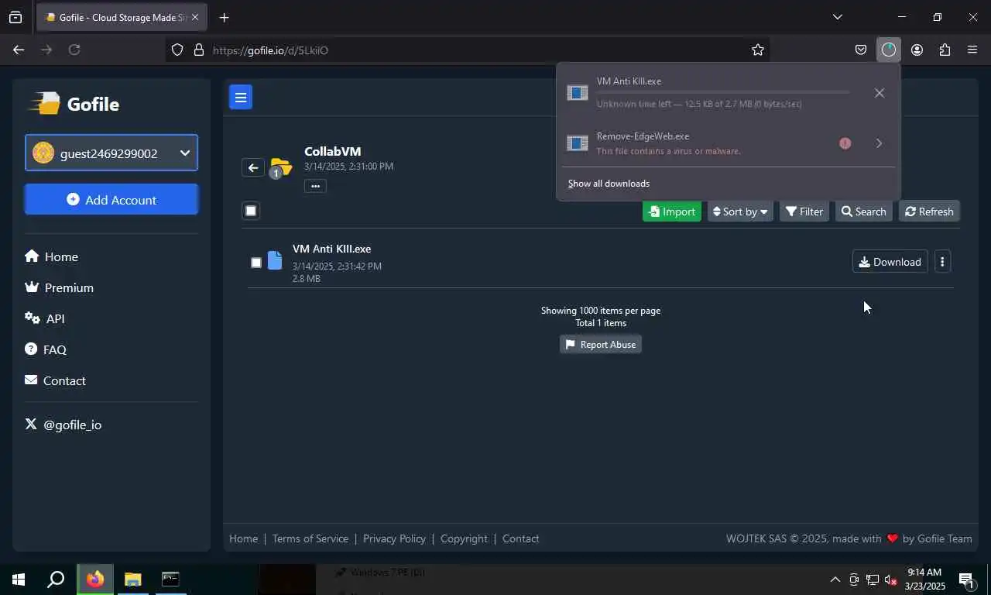Click the Gofile logo

click(x=74, y=104)
